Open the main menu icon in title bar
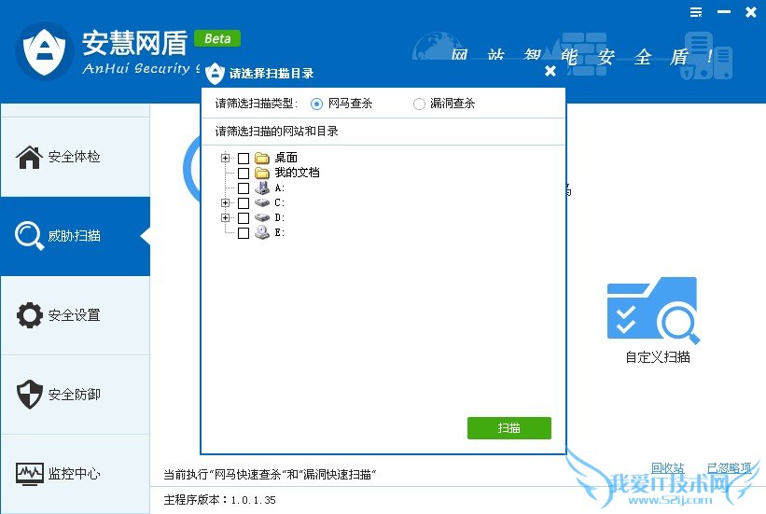This screenshot has height=514, width=766. [696, 12]
